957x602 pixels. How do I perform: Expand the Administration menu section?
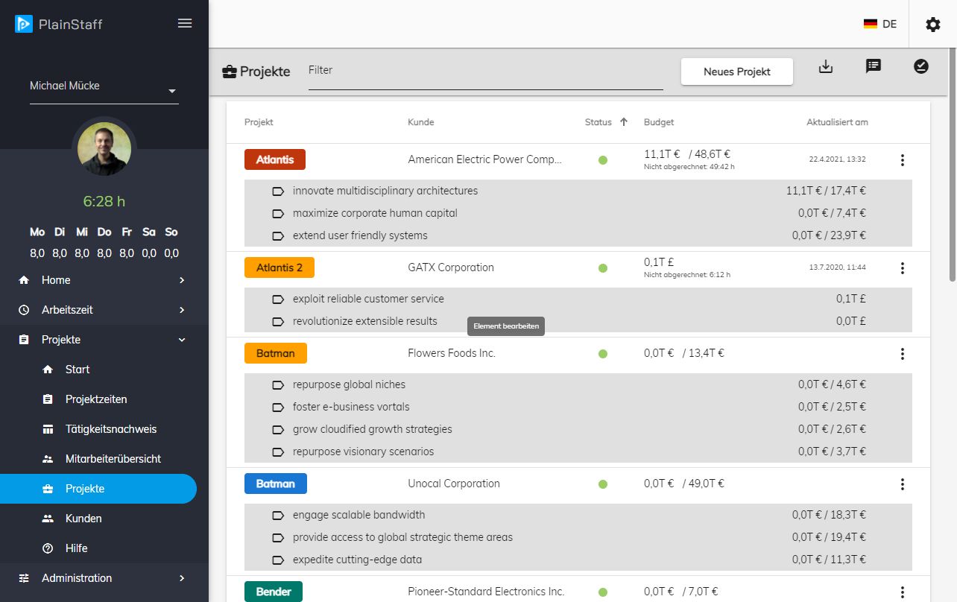(x=182, y=578)
